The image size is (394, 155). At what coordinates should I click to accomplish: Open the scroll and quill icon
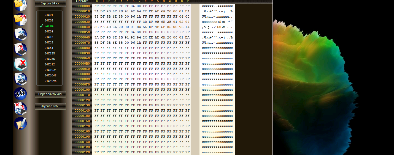(20, 123)
